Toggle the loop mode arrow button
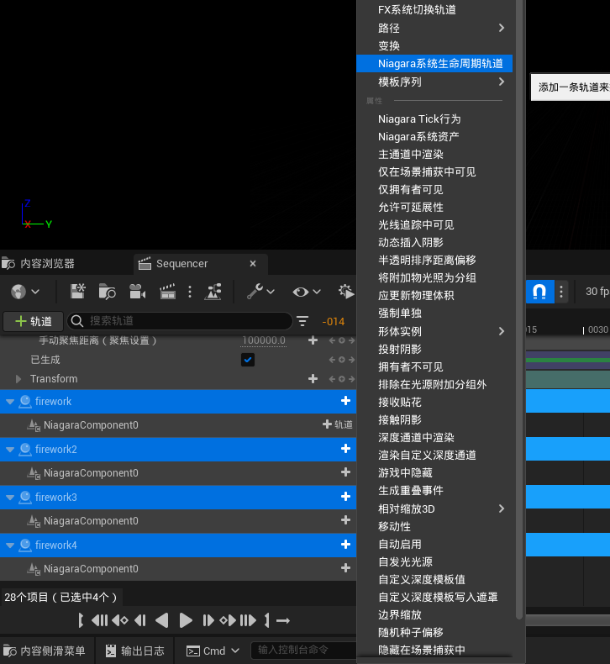This screenshot has width=610, height=664. point(283,621)
